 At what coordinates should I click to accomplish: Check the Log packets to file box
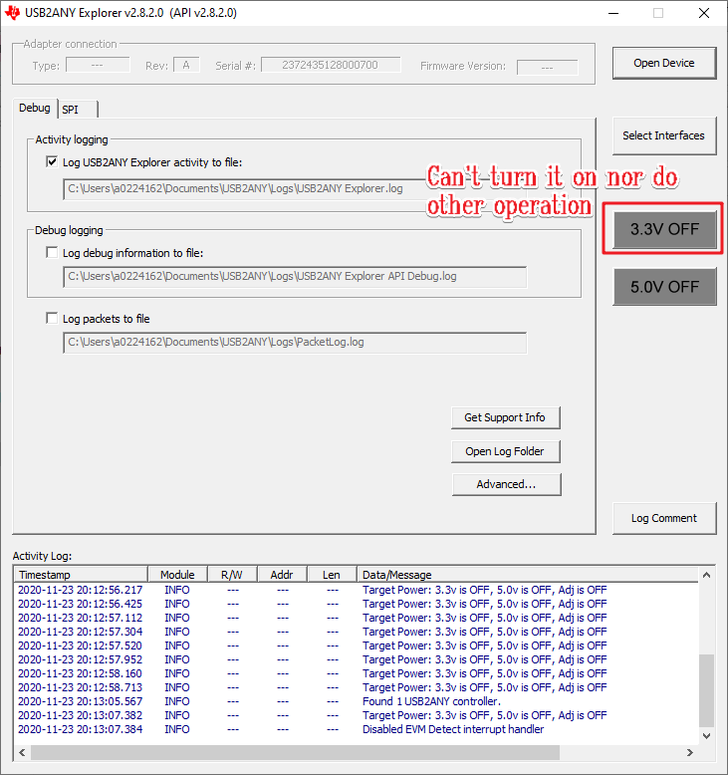(x=52, y=319)
